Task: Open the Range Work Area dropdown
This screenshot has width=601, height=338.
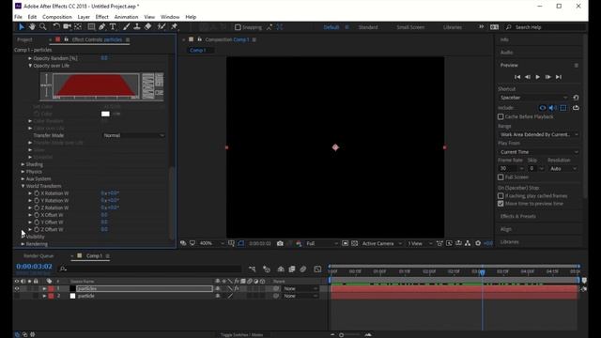Action: [539, 134]
